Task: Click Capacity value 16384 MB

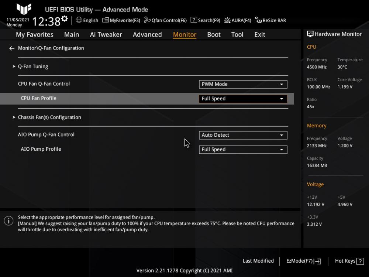Action: point(317,165)
